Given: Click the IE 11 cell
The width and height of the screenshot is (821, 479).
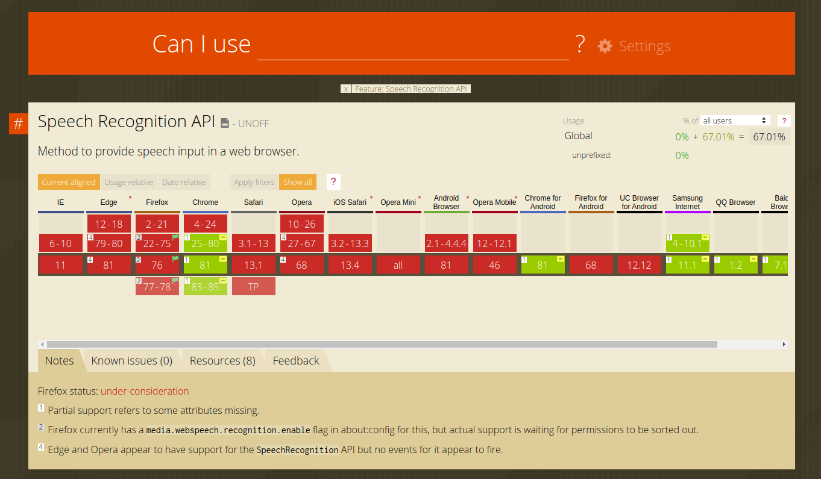Looking at the screenshot, I should tap(61, 265).
